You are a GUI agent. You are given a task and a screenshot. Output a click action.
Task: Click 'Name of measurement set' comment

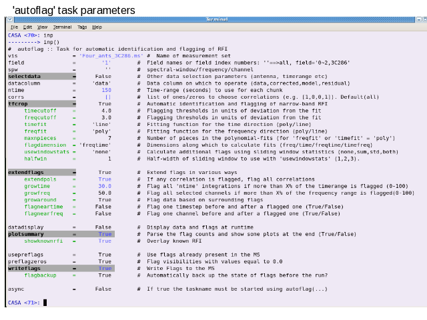[193, 56]
